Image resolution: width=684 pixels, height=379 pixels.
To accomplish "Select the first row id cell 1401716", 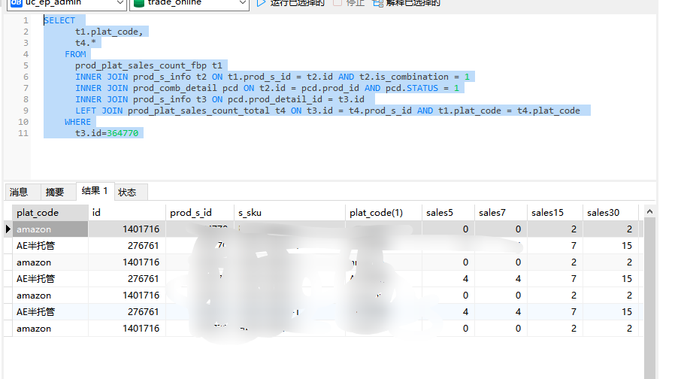I will [141, 229].
